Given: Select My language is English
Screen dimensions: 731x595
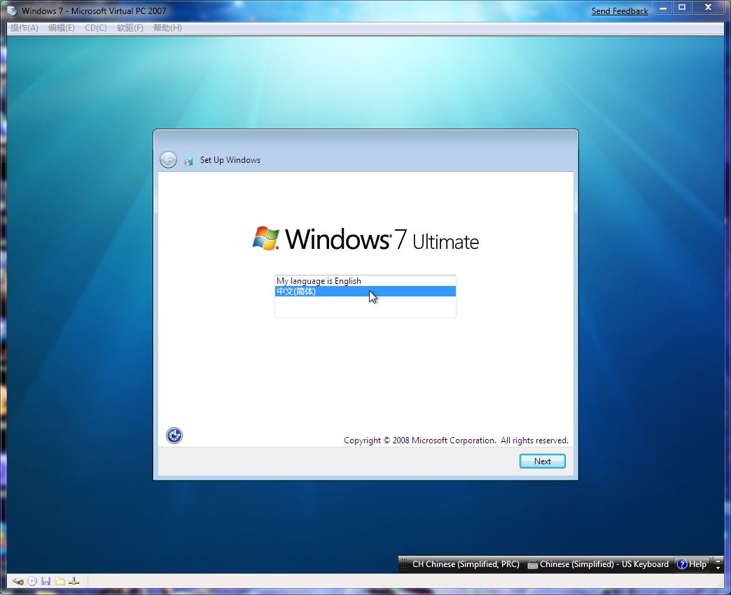Looking at the screenshot, I should tap(365, 281).
